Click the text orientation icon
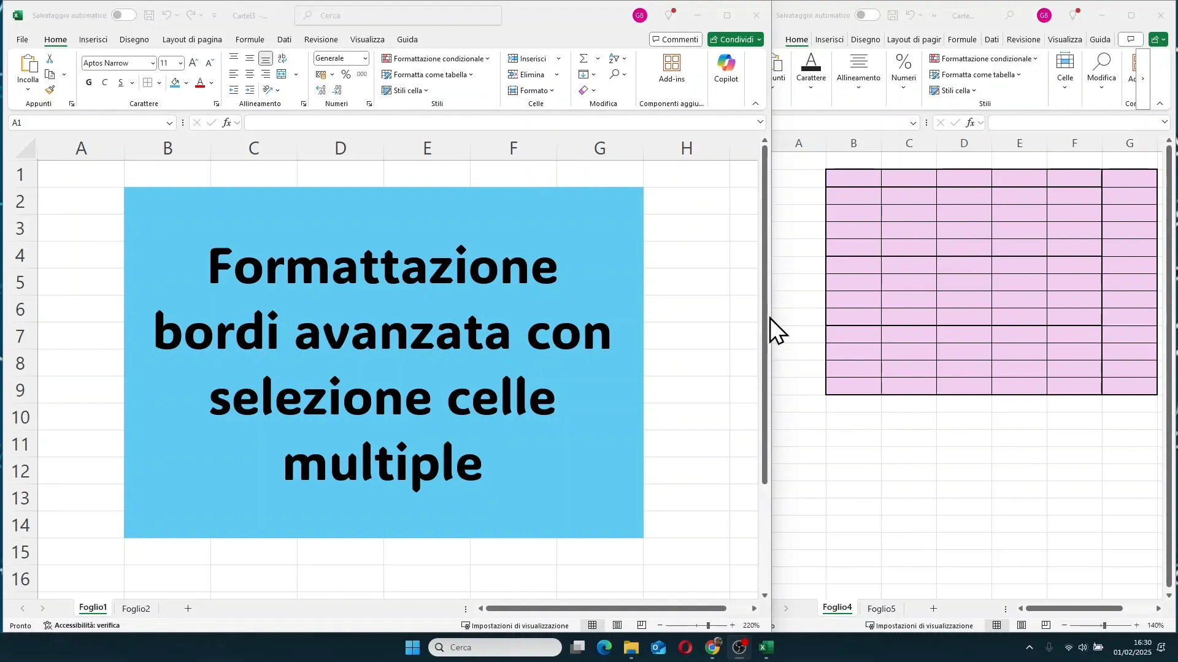1178x662 pixels. (268, 90)
